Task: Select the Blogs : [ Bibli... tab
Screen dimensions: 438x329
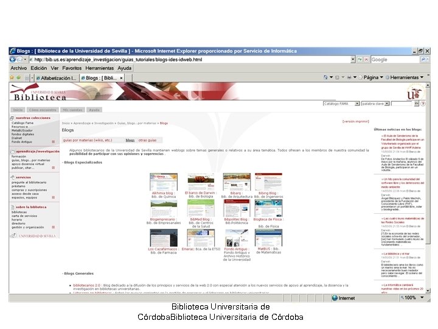Action: tap(100, 78)
